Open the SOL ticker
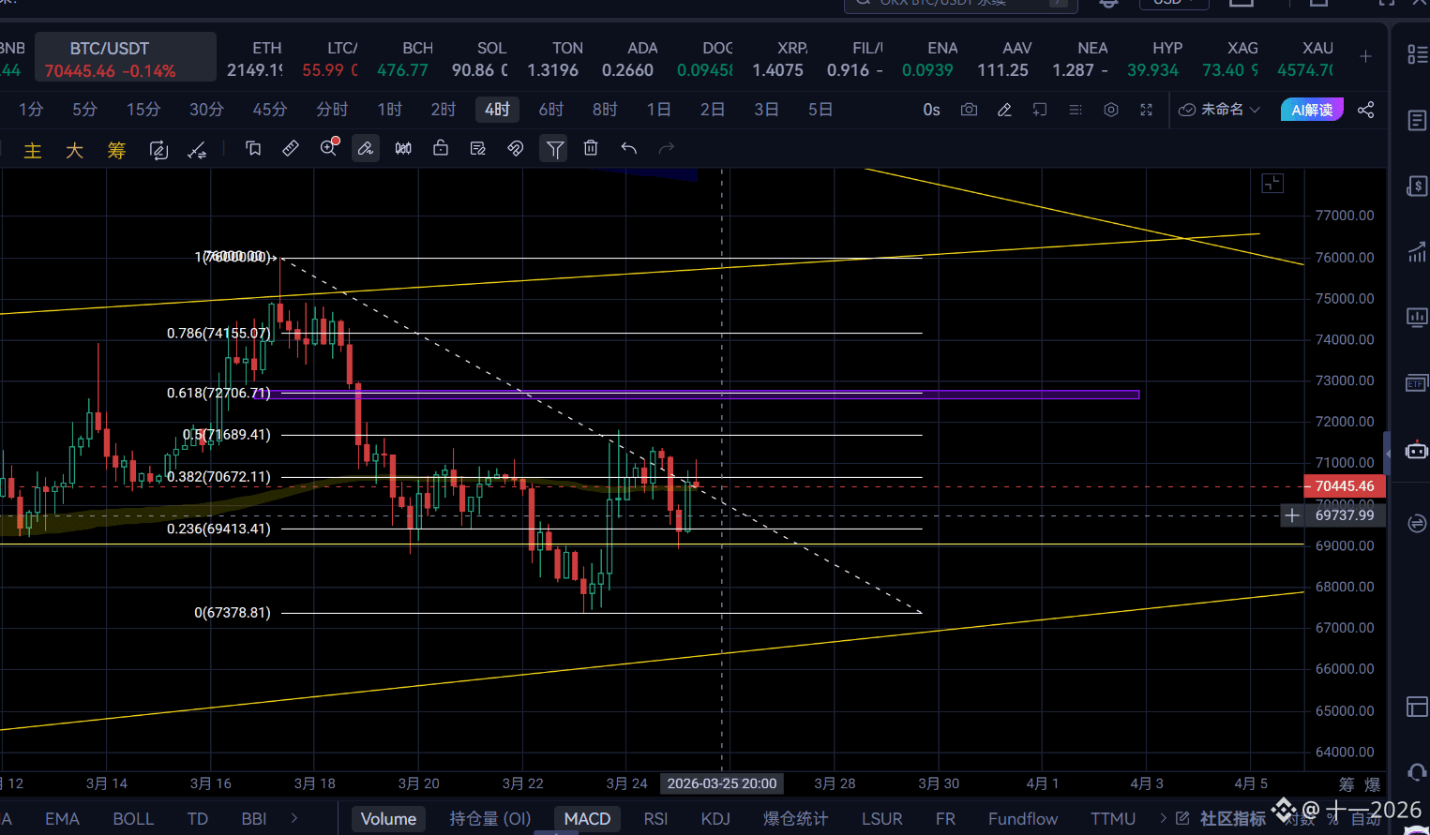This screenshot has width=1430, height=835. click(x=480, y=58)
